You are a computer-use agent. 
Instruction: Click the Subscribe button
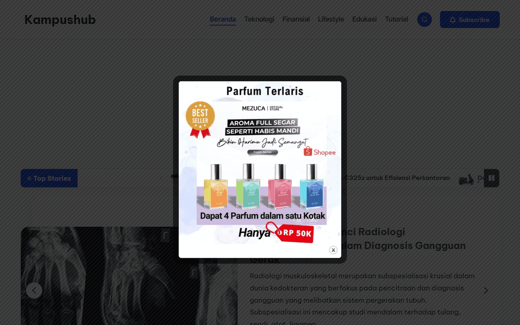click(469, 20)
